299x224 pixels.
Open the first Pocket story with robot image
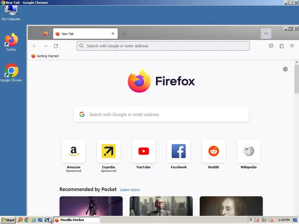(x=91, y=206)
